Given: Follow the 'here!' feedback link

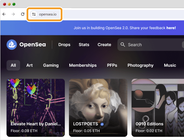Looking at the screenshot, I should click(171, 28).
